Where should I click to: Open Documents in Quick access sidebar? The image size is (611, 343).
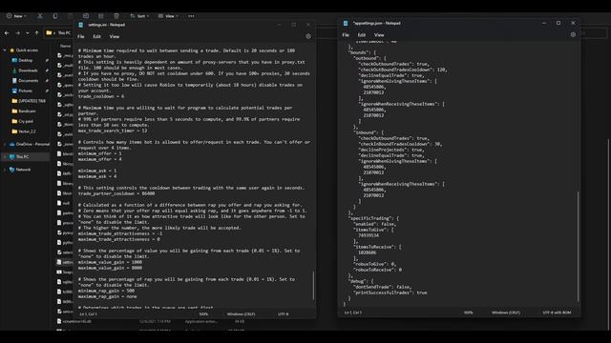(x=28, y=80)
